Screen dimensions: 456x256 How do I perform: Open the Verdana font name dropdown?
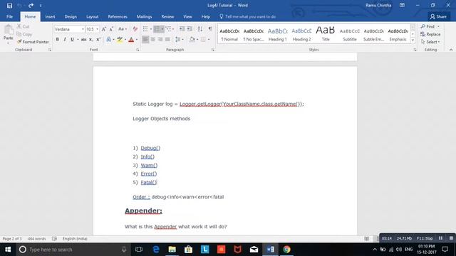coord(83,29)
